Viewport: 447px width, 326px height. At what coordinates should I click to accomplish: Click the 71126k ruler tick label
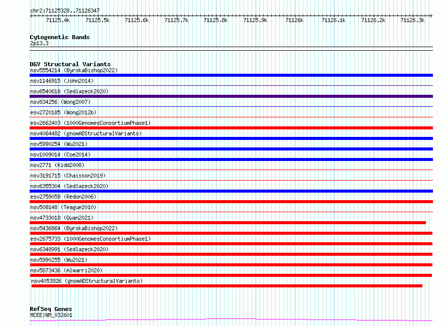[294, 20]
